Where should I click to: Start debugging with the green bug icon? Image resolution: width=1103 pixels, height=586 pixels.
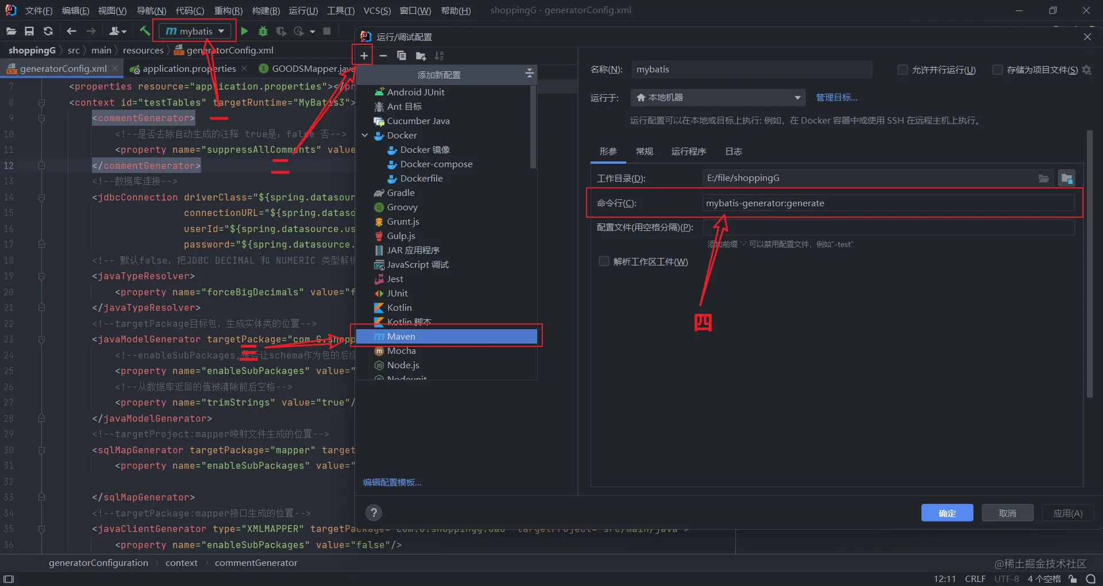coord(263,31)
